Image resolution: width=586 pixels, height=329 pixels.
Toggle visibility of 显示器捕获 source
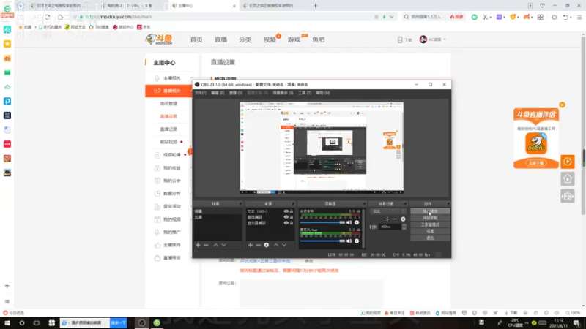coord(286,223)
